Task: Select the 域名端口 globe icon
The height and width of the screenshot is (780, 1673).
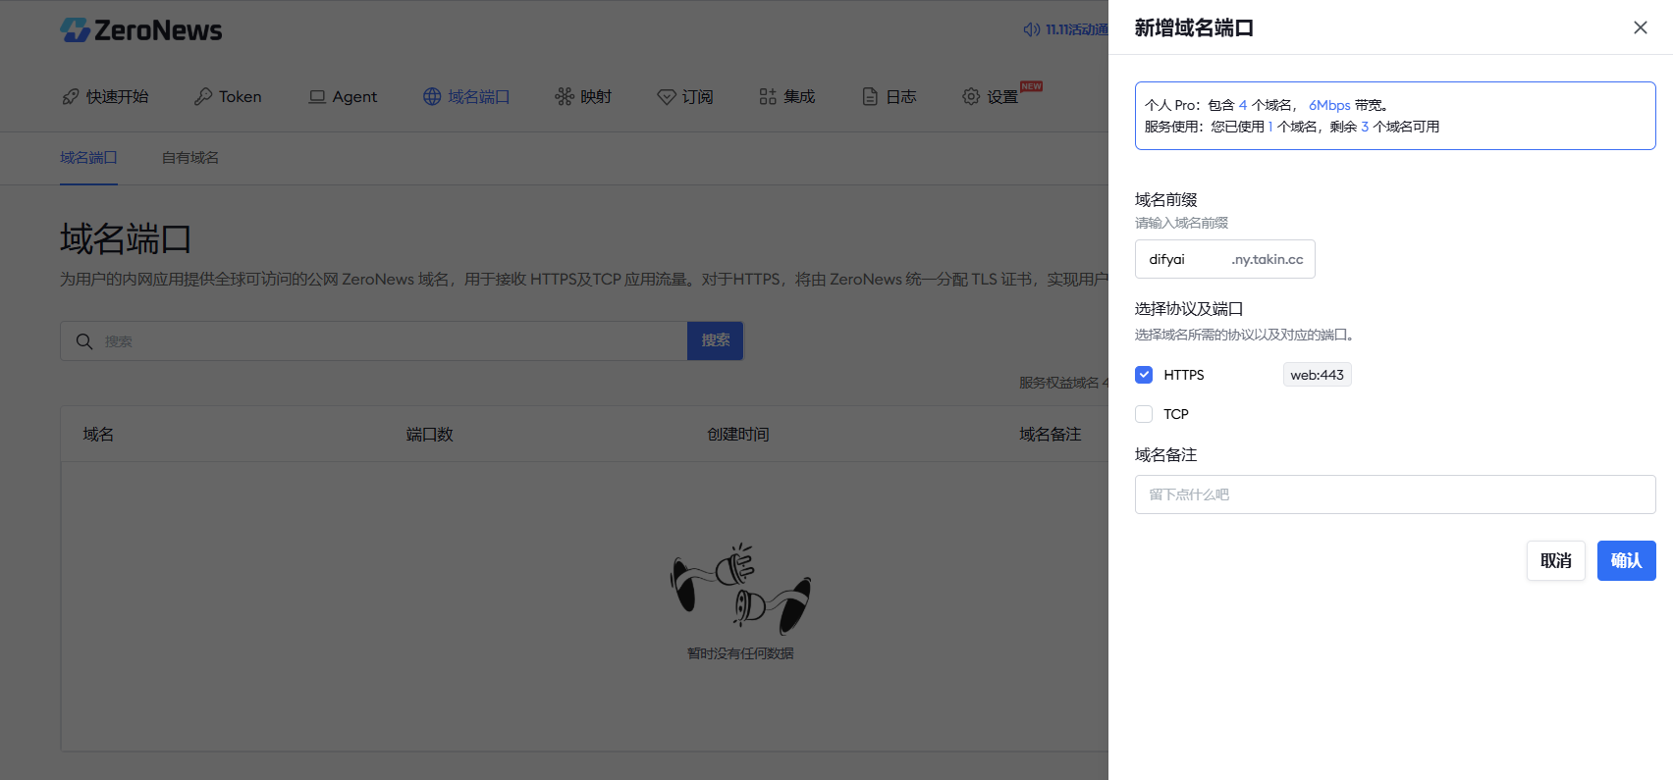Action: pos(432,96)
